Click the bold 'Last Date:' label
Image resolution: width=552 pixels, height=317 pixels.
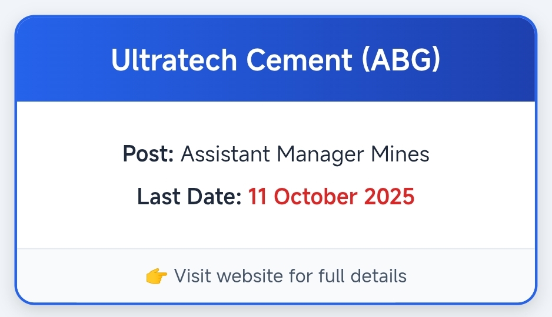(189, 197)
